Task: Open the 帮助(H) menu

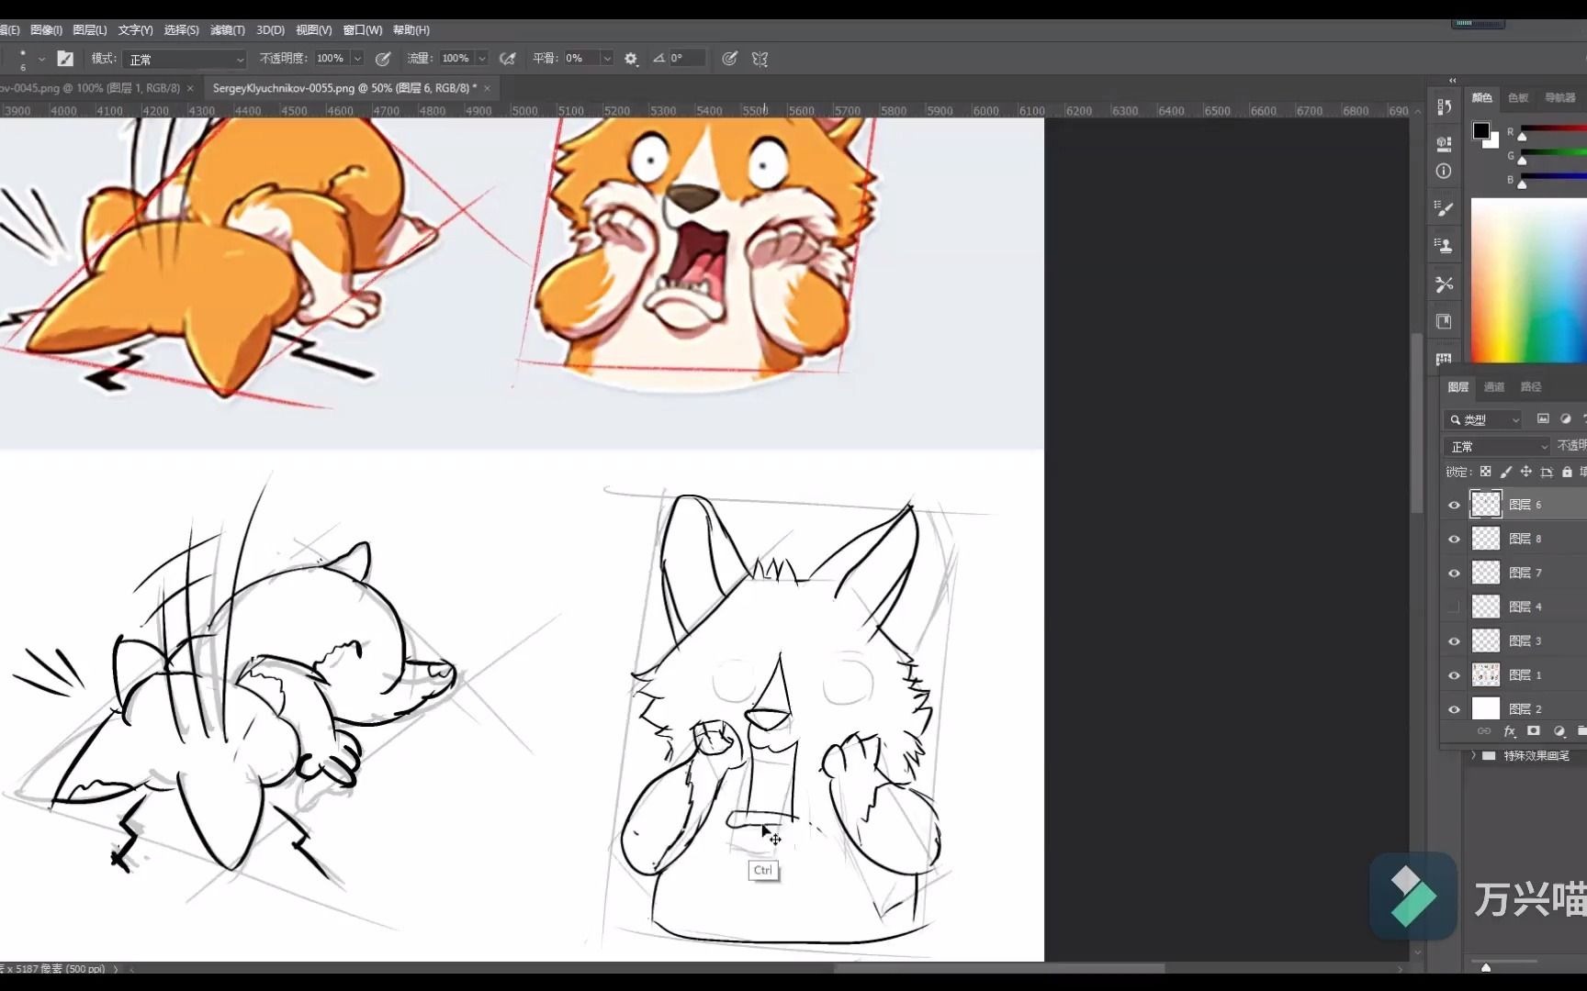Action: point(411,30)
